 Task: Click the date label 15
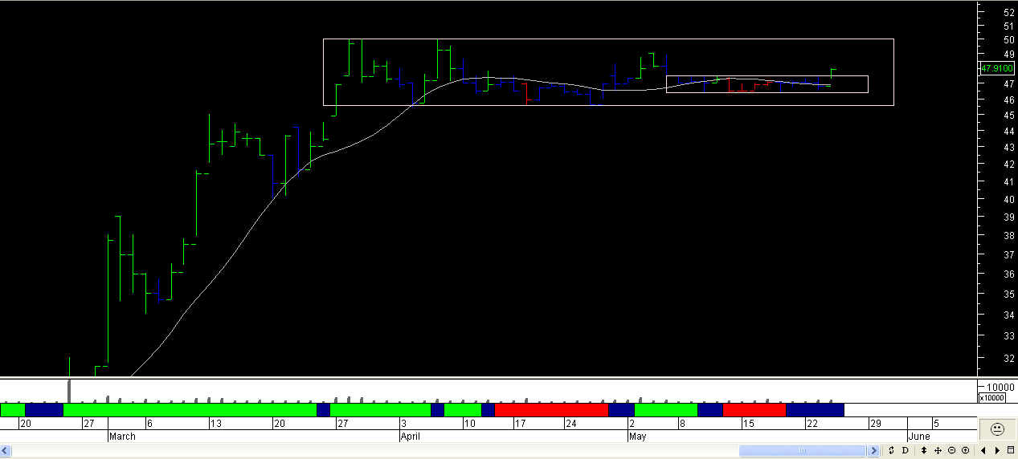tap(748, 424)
